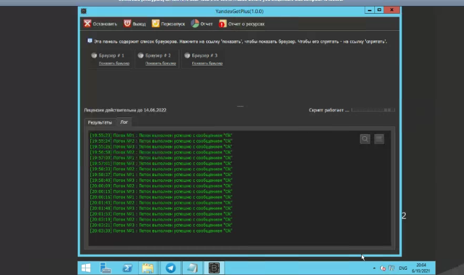Viewport: 464px width, 275px height.
Task: Click the network tray icon
Action: tap(391, 268)
